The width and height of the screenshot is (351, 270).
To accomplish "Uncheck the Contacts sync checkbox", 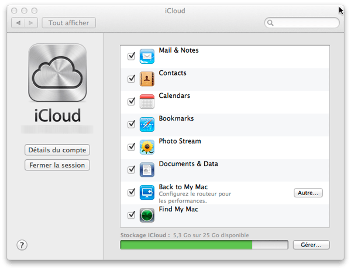I will coord(131,79).
